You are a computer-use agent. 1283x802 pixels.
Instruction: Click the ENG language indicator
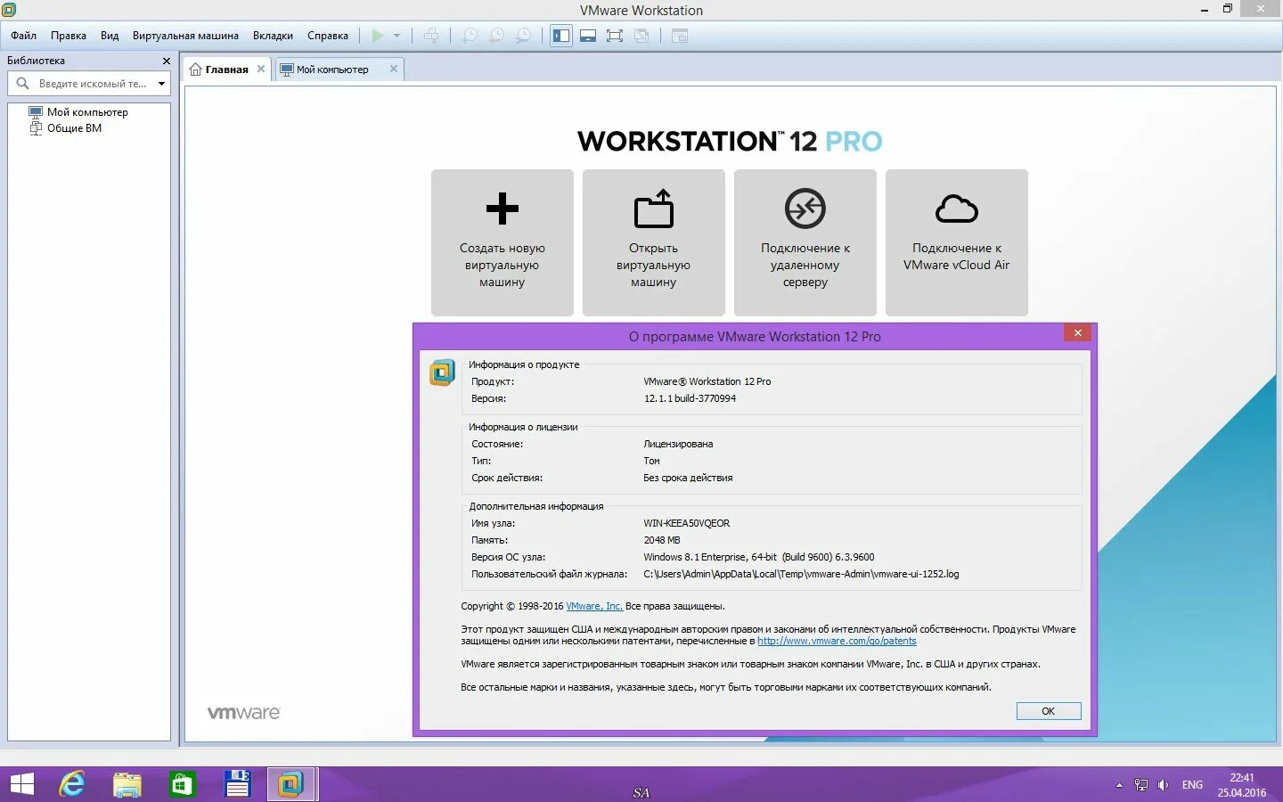(x=1192, y=785)
